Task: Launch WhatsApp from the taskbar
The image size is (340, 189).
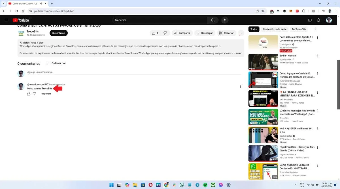Action: [182, 185]
